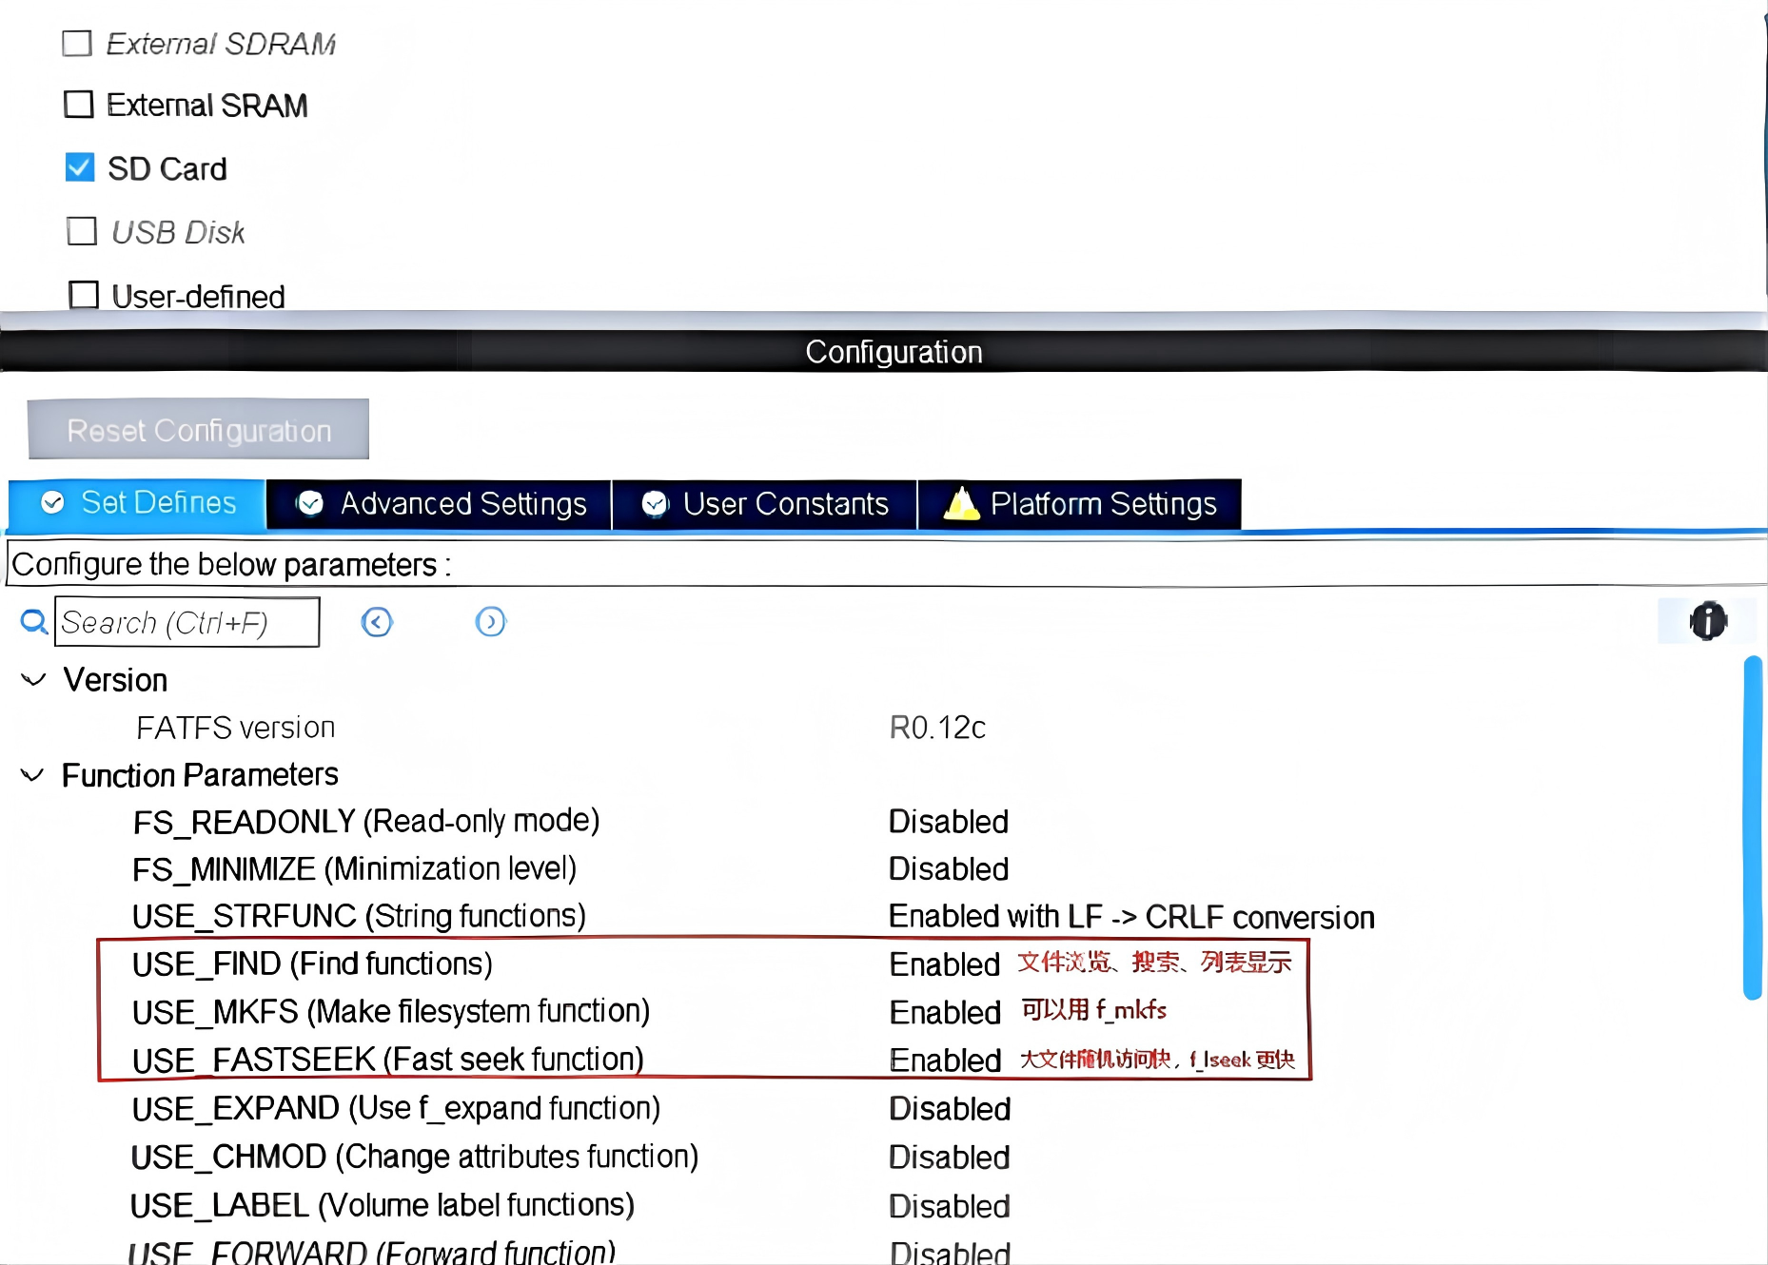Image resolution: width=1768 pixels, height=1265 pixels.
Task: Click the Advanced Settings check mark icon
Action: tap(310, 503)
